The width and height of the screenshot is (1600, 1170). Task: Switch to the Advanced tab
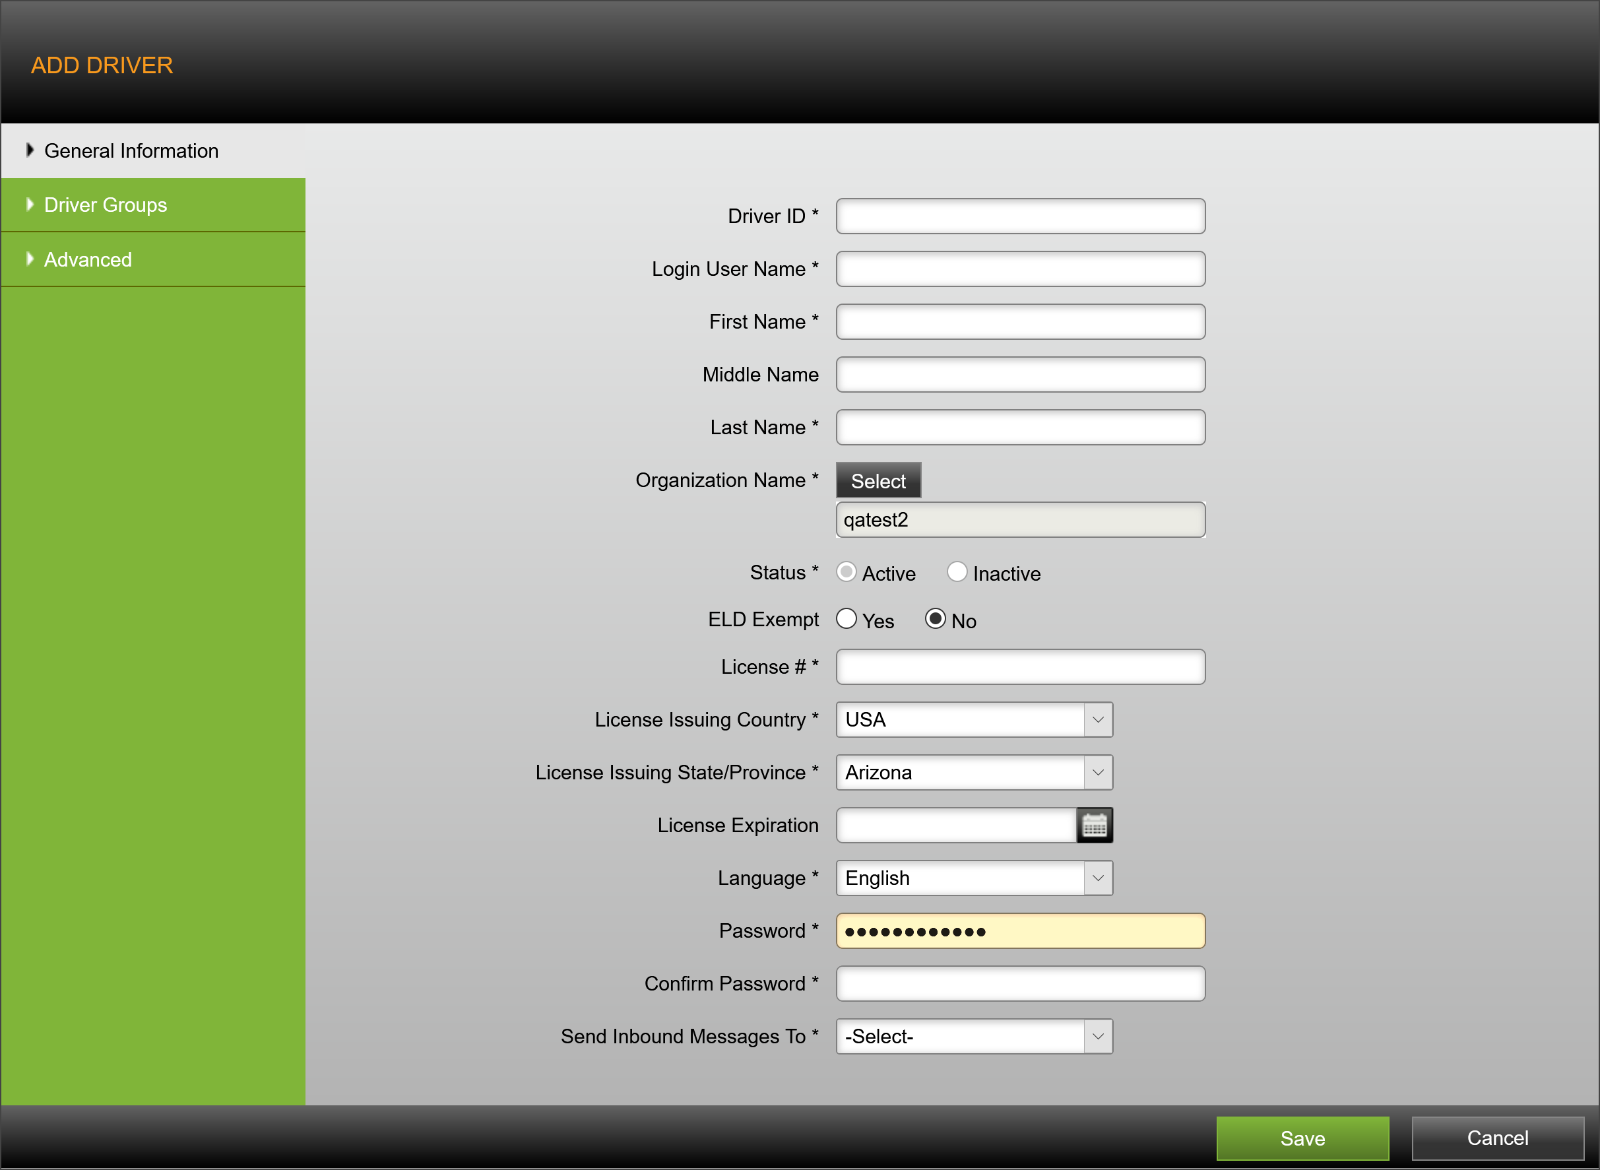point(88,260)
